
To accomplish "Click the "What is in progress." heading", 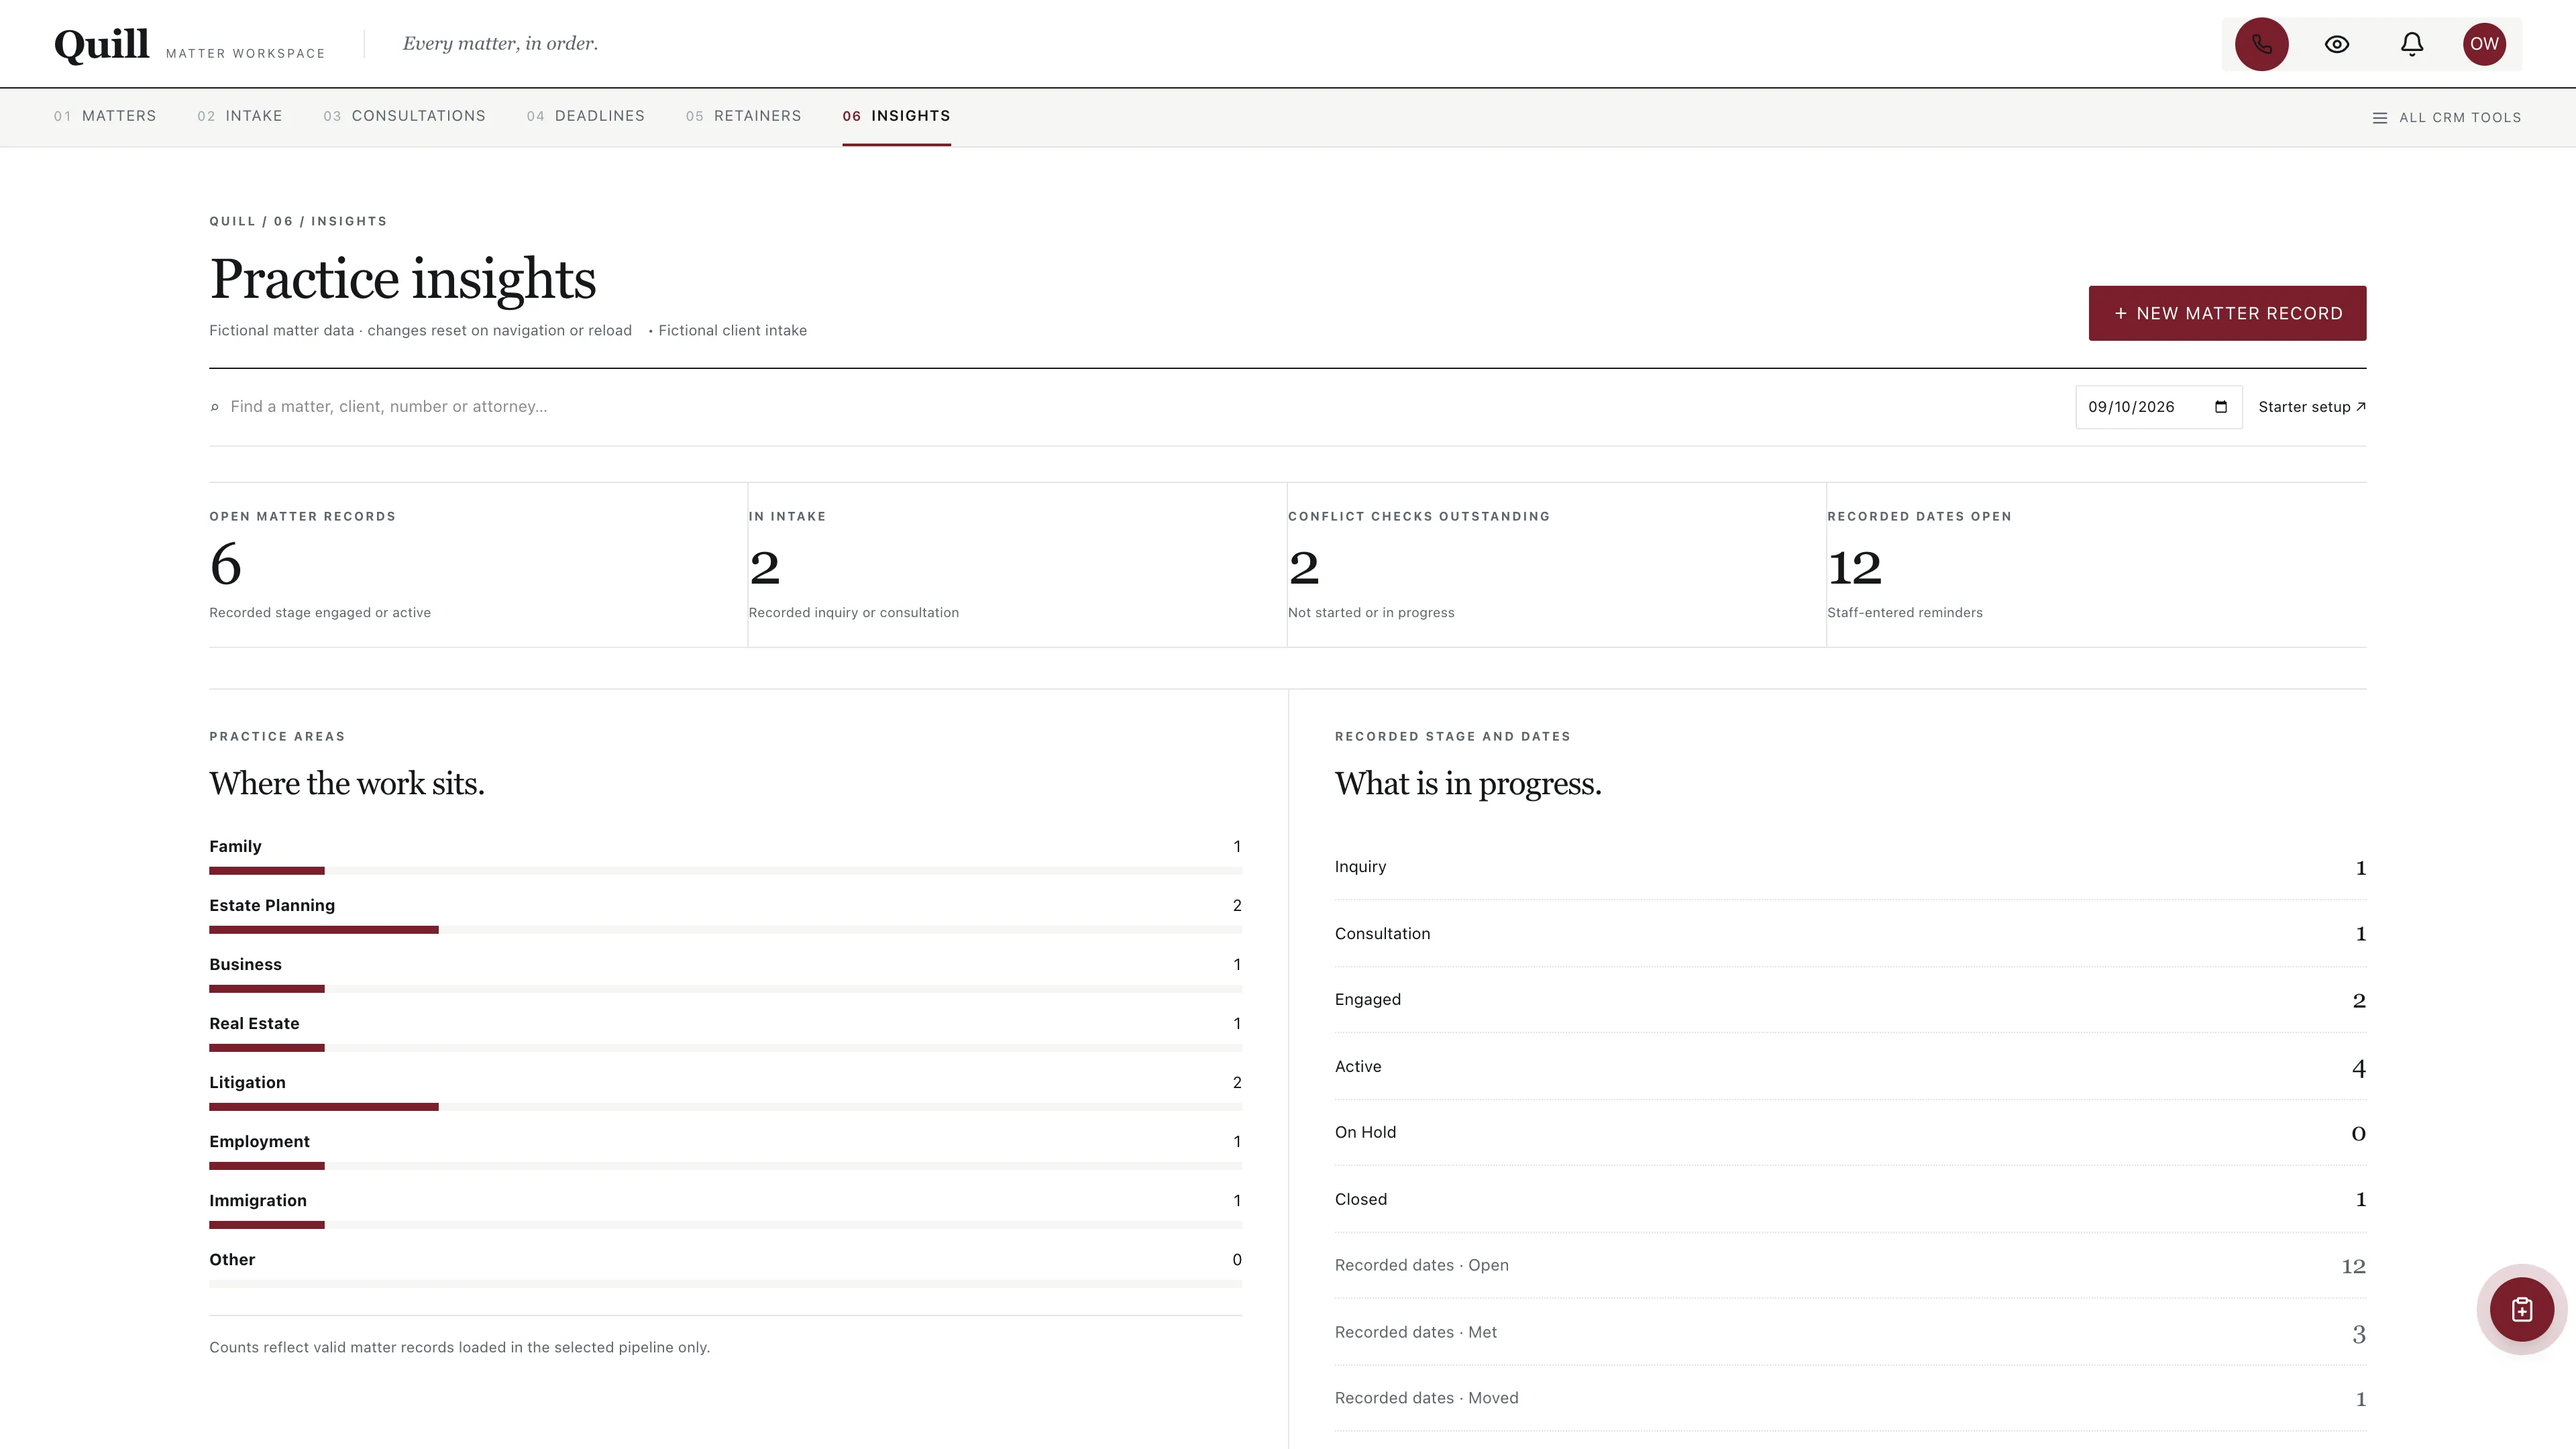I will [1468, 784].
